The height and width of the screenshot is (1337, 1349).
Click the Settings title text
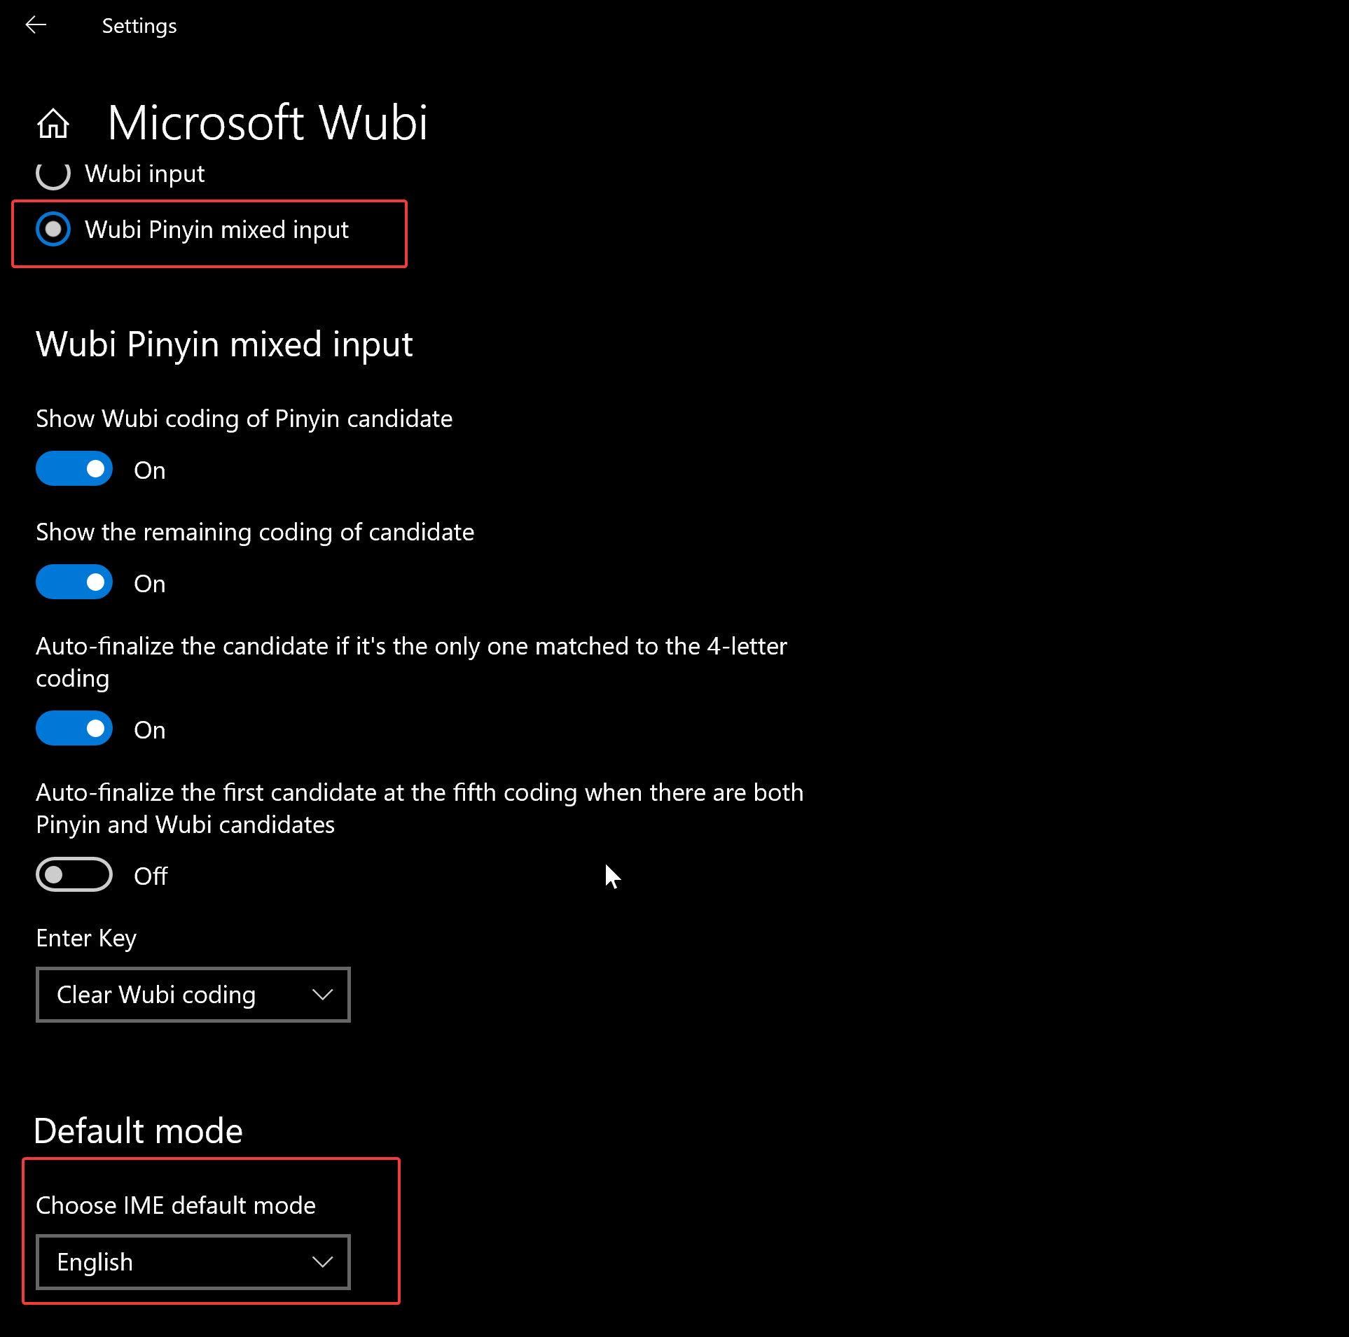coord(139,26)
